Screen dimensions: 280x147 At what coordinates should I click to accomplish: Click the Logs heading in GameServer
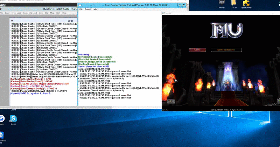(70, 21)
